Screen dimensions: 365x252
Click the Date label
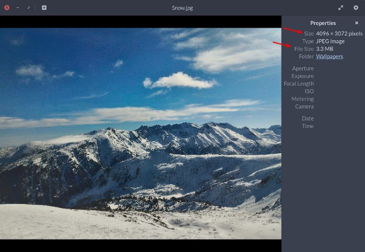click(308, 118)
